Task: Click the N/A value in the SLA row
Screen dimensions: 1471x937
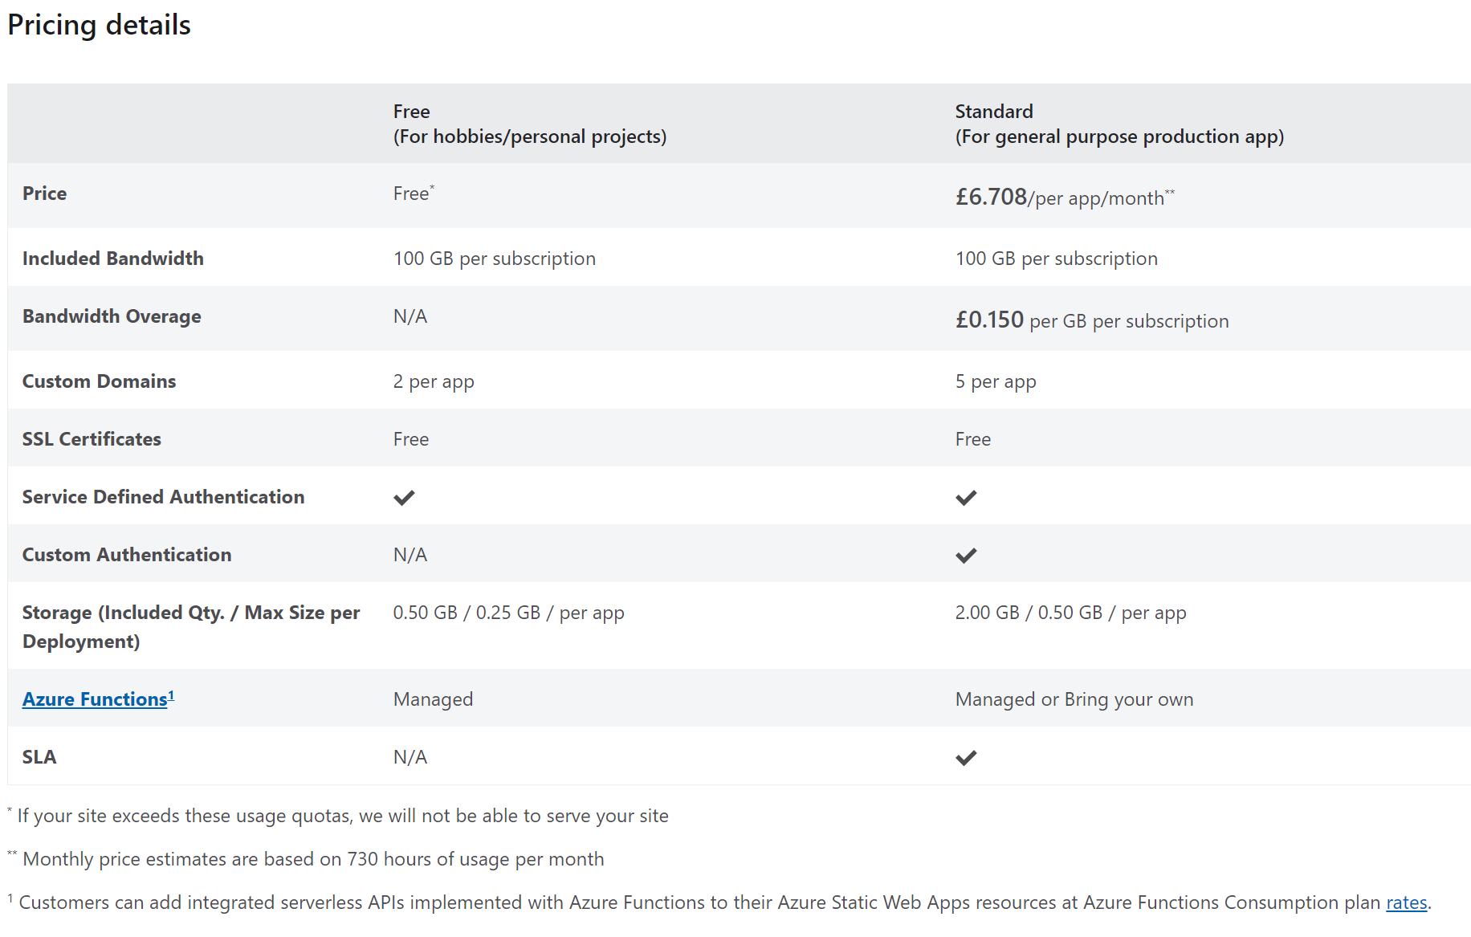Action: click(410, 757)
